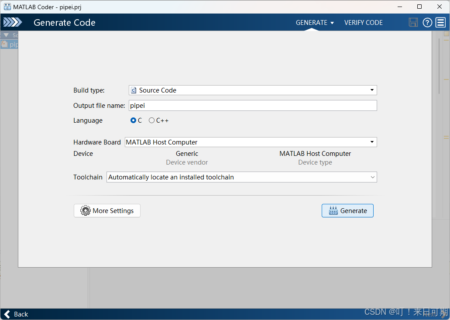
Task: Click the Toolchain label
Action: 88,177
